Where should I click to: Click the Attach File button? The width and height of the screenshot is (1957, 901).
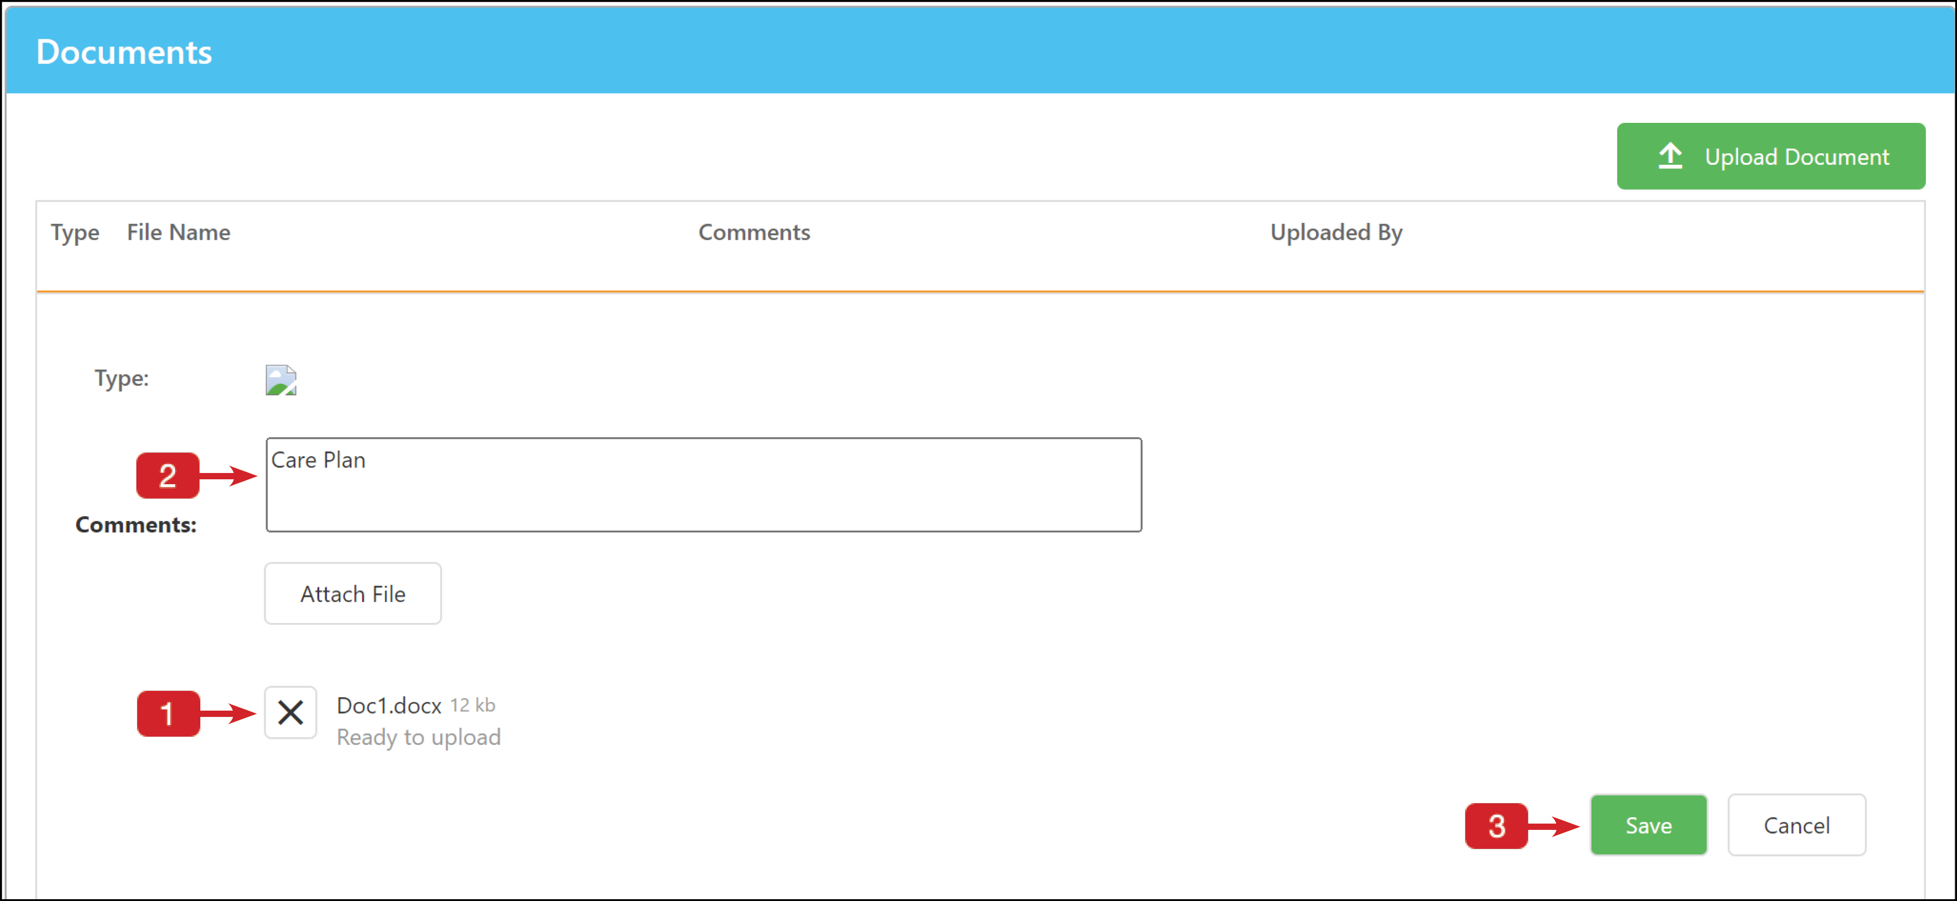click(353, 593)
